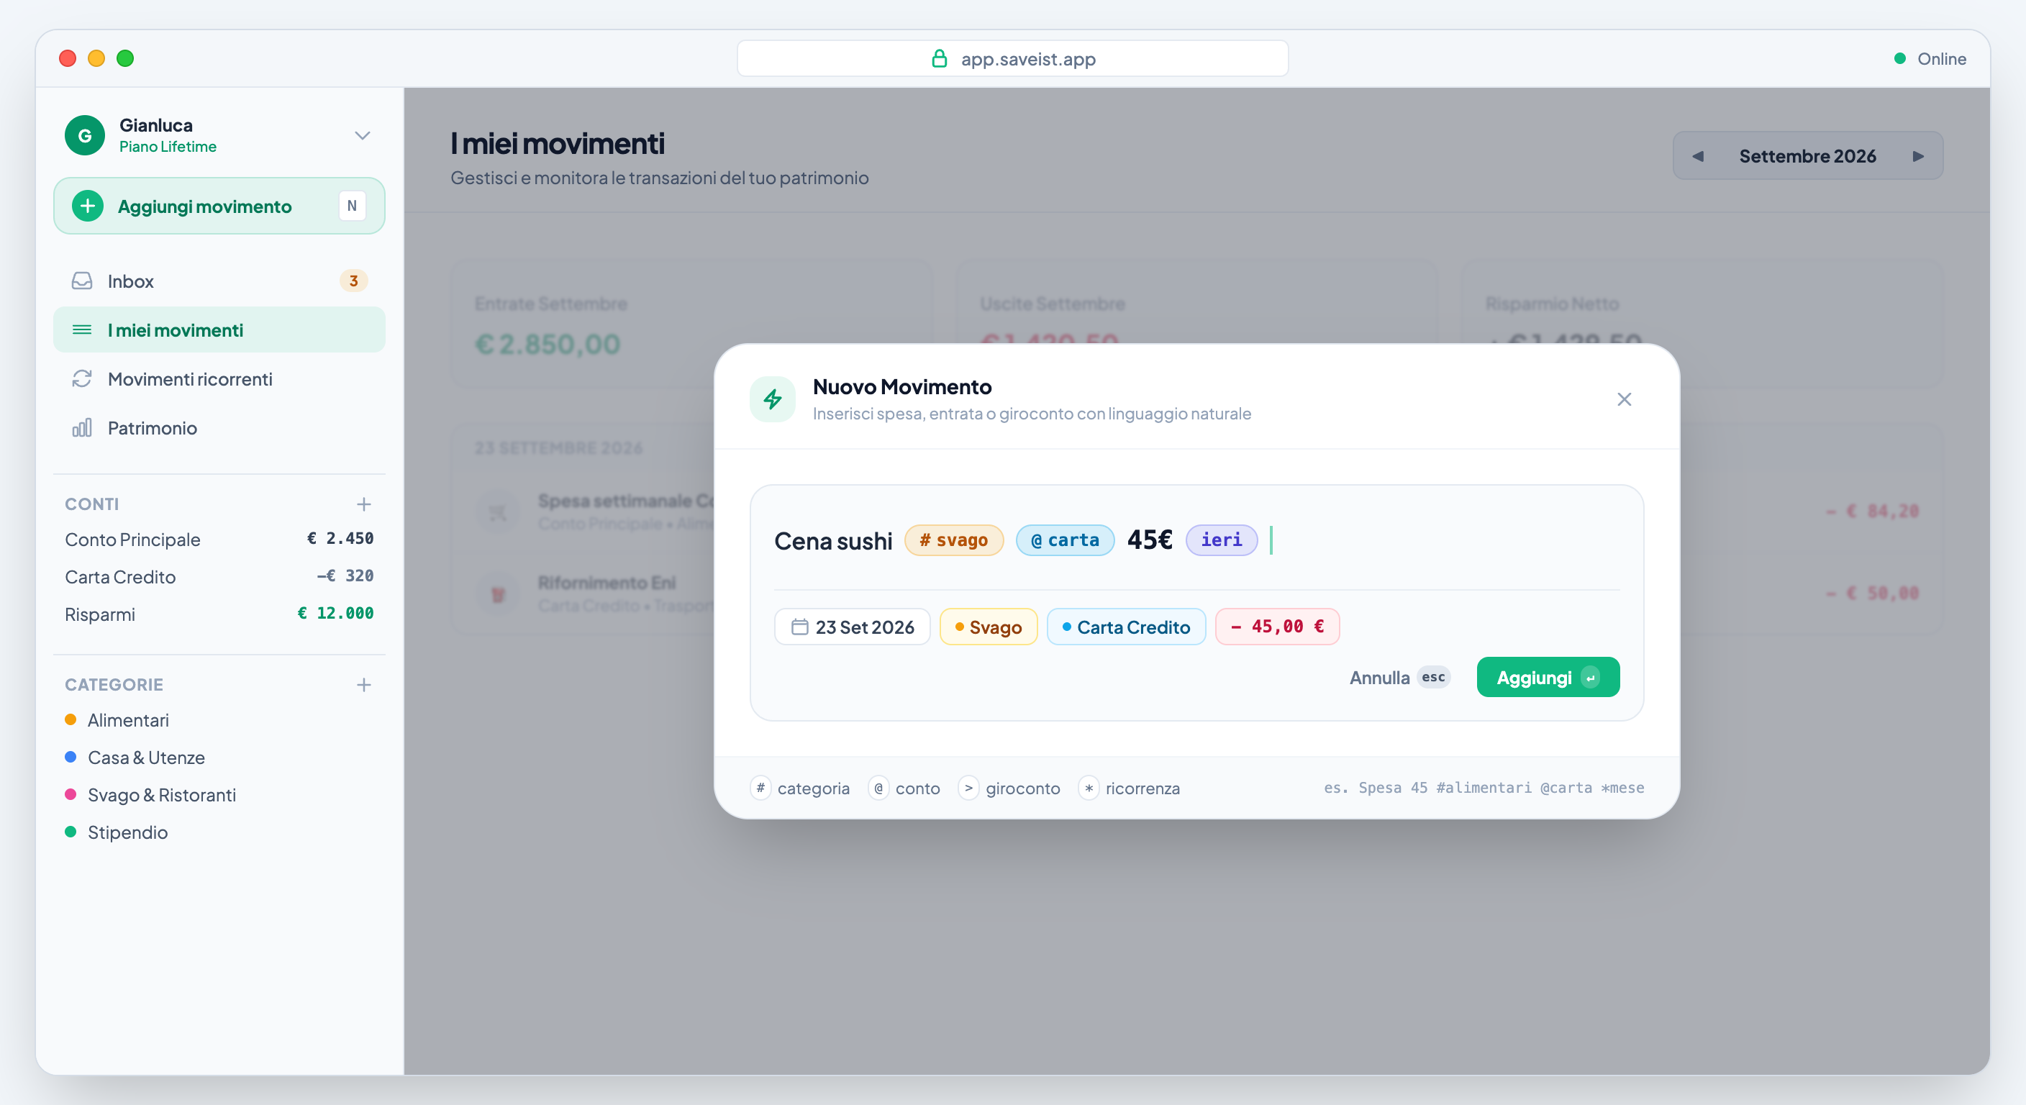Change the Svago category chip

click(989, 627)
